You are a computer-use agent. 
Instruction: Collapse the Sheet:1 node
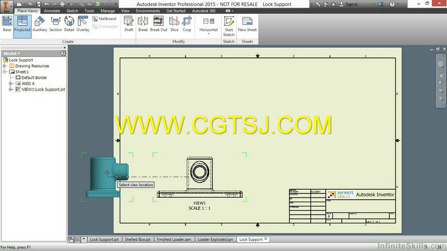pyautogui.click(x=4, y=72)
